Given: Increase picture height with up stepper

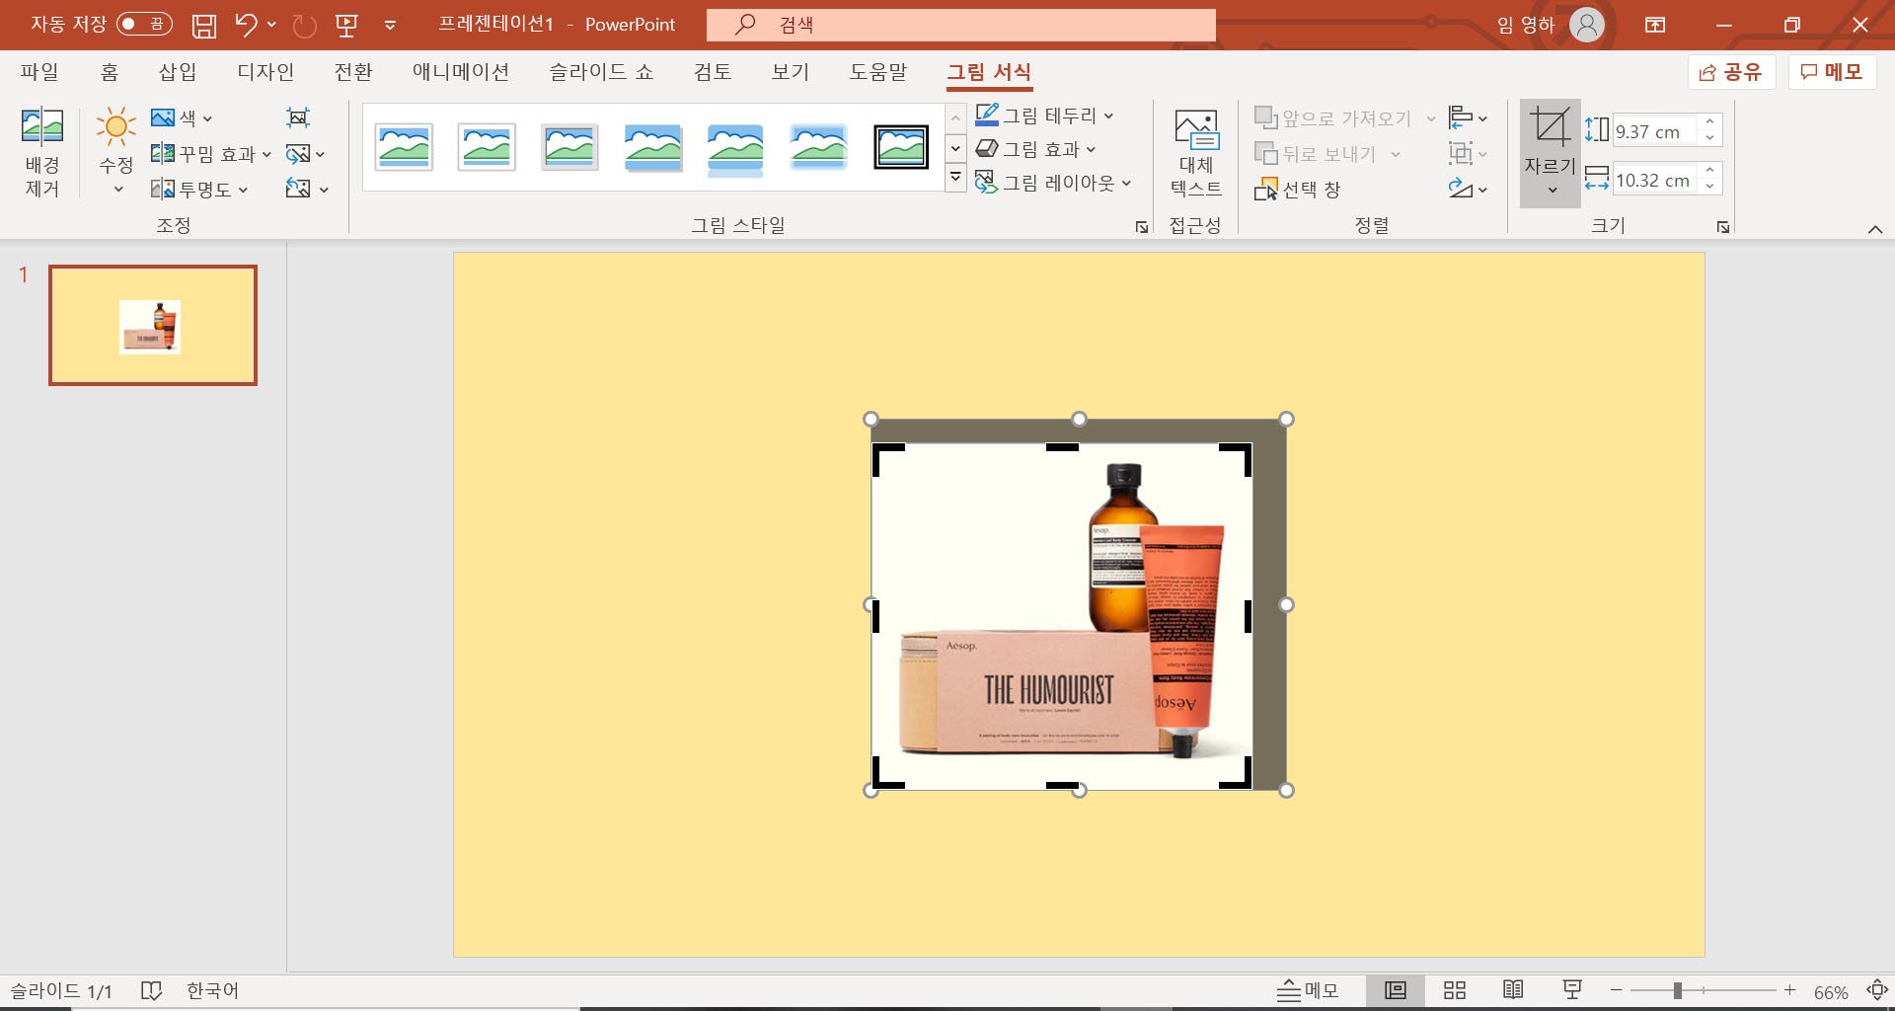Looking at the screenshot, I should [x=1709, y=122].
